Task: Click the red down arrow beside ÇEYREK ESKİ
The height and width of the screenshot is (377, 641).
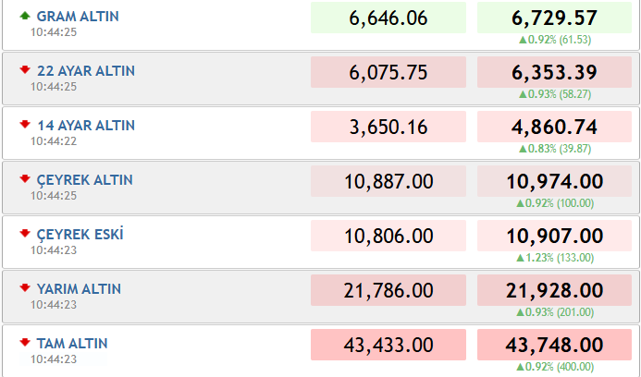Action: (x=25, y=234)
